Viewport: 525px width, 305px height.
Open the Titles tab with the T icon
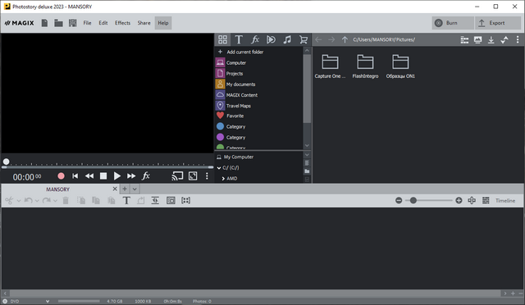pos(239,39)
